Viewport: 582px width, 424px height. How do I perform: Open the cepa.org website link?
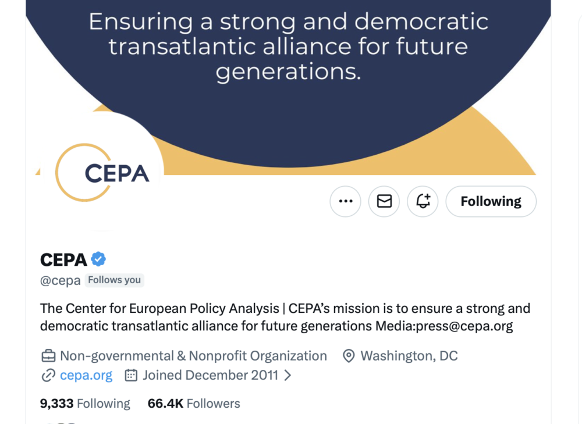(x=86, y=375)
